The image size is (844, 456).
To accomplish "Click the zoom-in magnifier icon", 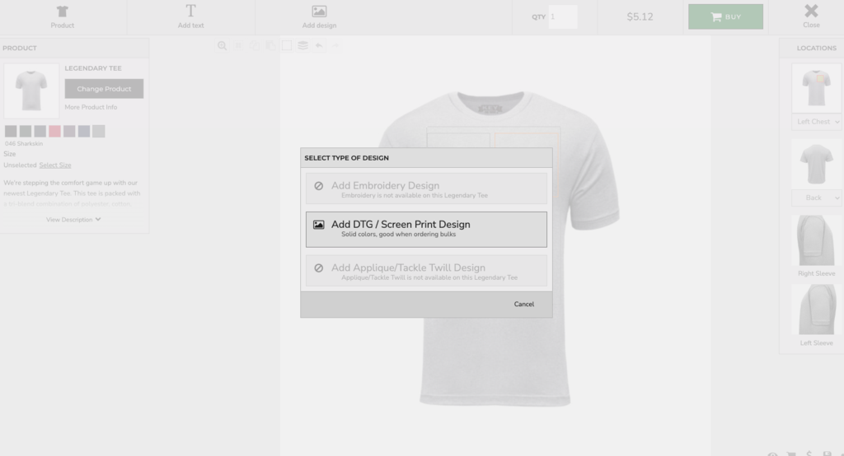I will point(223,46).
